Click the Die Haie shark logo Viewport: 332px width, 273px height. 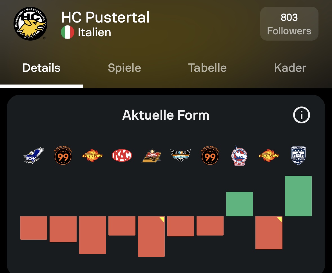(x=239, y=156)
